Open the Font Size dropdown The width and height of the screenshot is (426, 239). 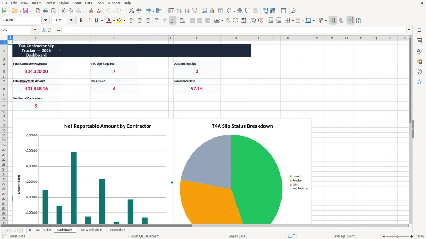tap(71, 21)
